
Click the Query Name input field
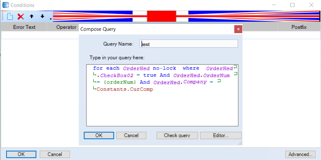[x=188, y=44]
